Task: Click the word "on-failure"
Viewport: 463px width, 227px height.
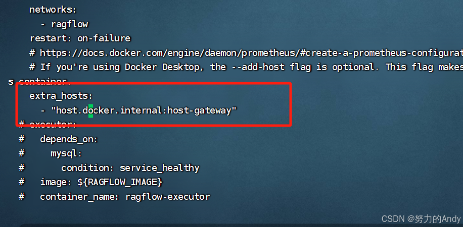Action: coord(104,38)
